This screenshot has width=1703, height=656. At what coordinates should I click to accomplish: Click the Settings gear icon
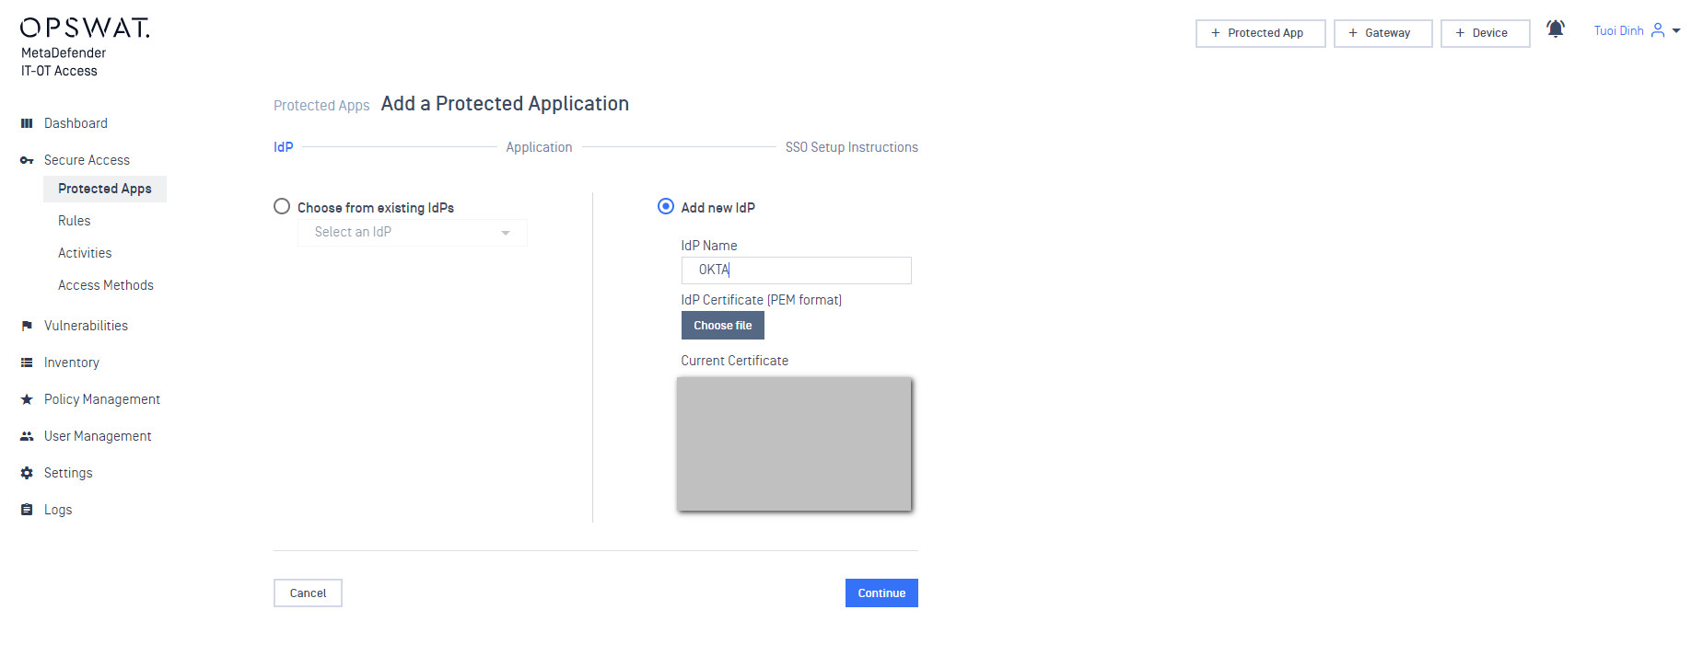27,473
